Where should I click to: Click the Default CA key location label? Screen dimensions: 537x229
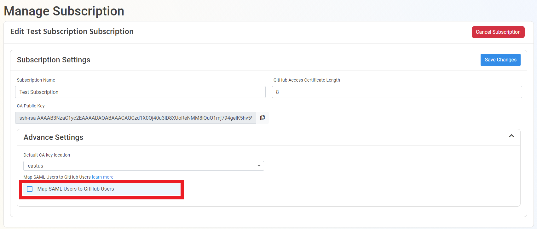click(x=47, y=155)
